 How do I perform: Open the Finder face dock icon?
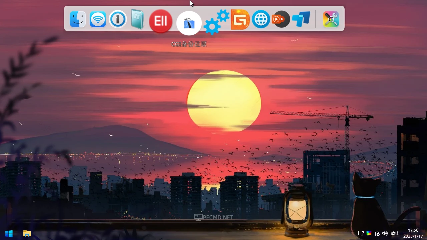(78, 19)
